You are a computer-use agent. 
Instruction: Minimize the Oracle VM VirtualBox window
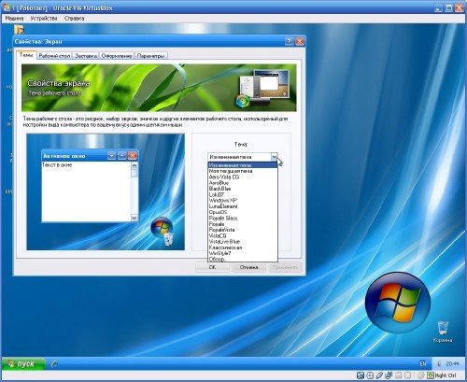pyautogui.click(x=438, y=7)
